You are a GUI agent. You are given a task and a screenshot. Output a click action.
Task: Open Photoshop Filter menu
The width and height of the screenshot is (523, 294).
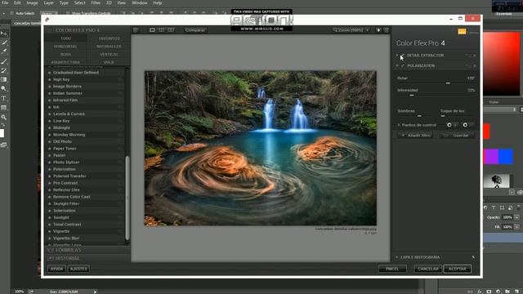click(96, 2)
